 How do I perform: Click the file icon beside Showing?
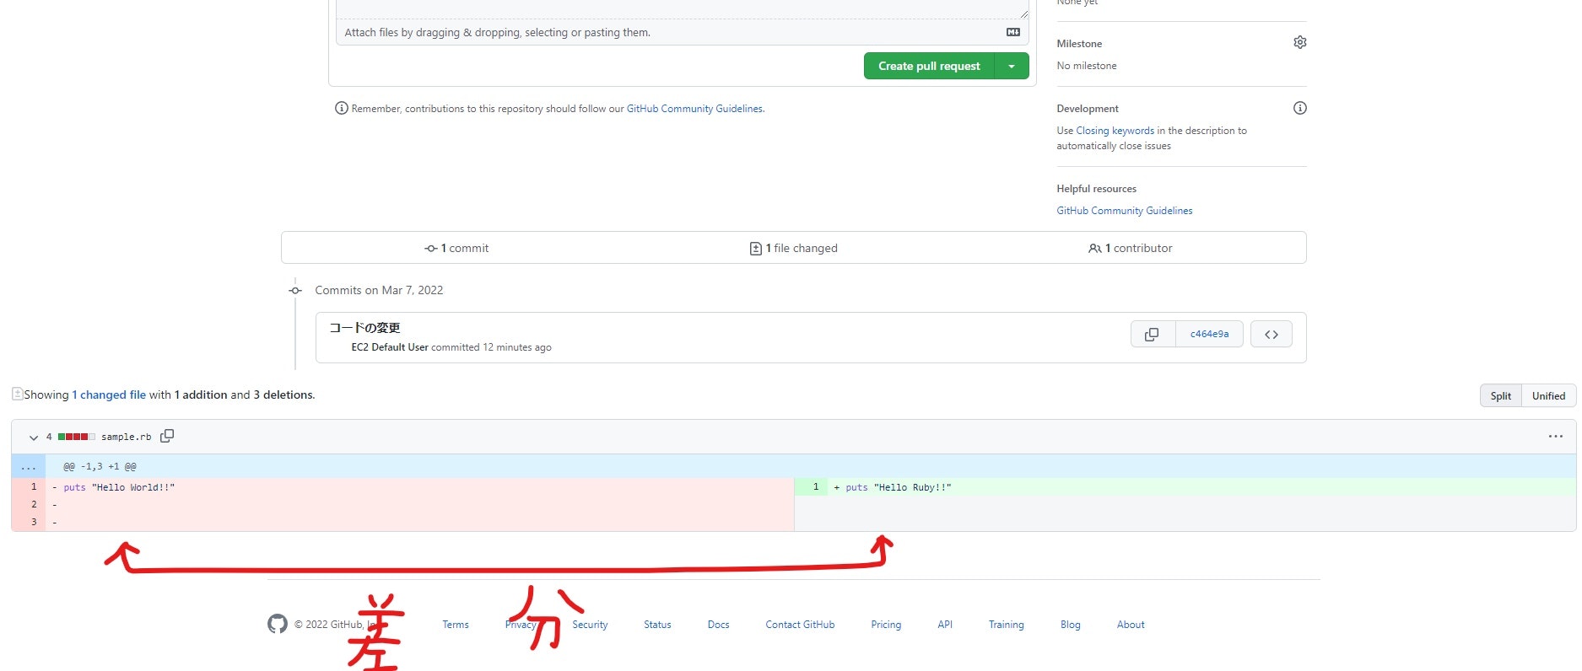[x=17, y=394]
